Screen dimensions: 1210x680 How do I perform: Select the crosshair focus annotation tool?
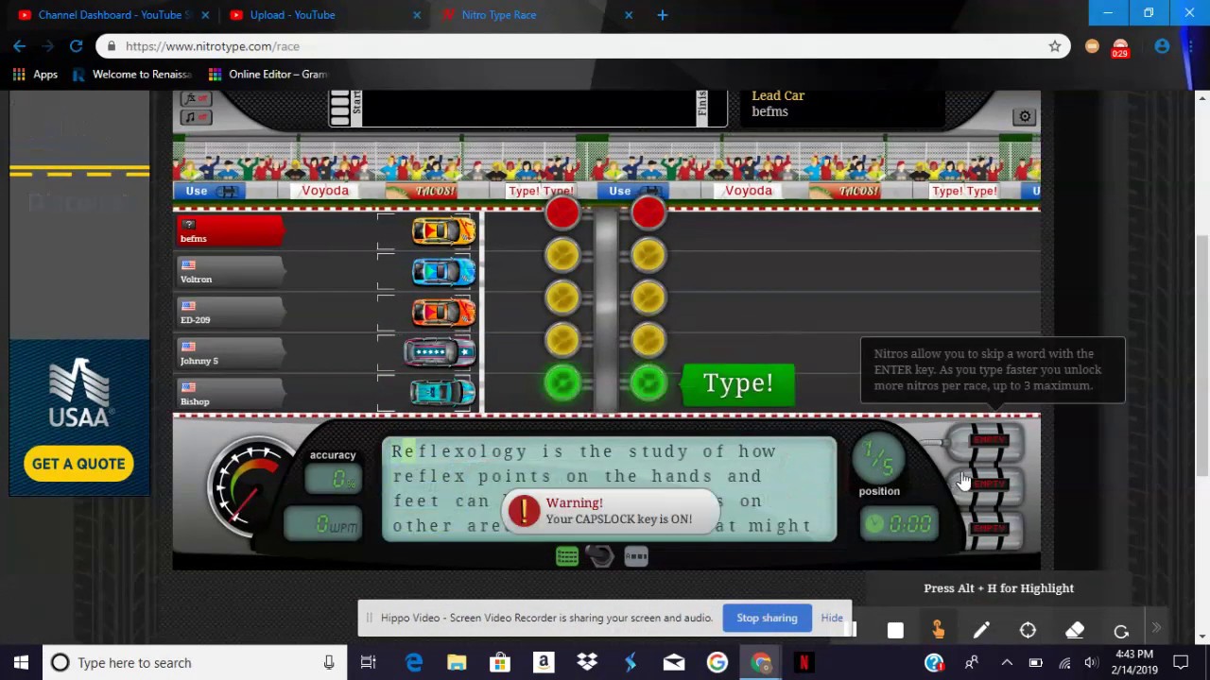click(1028, 630)
